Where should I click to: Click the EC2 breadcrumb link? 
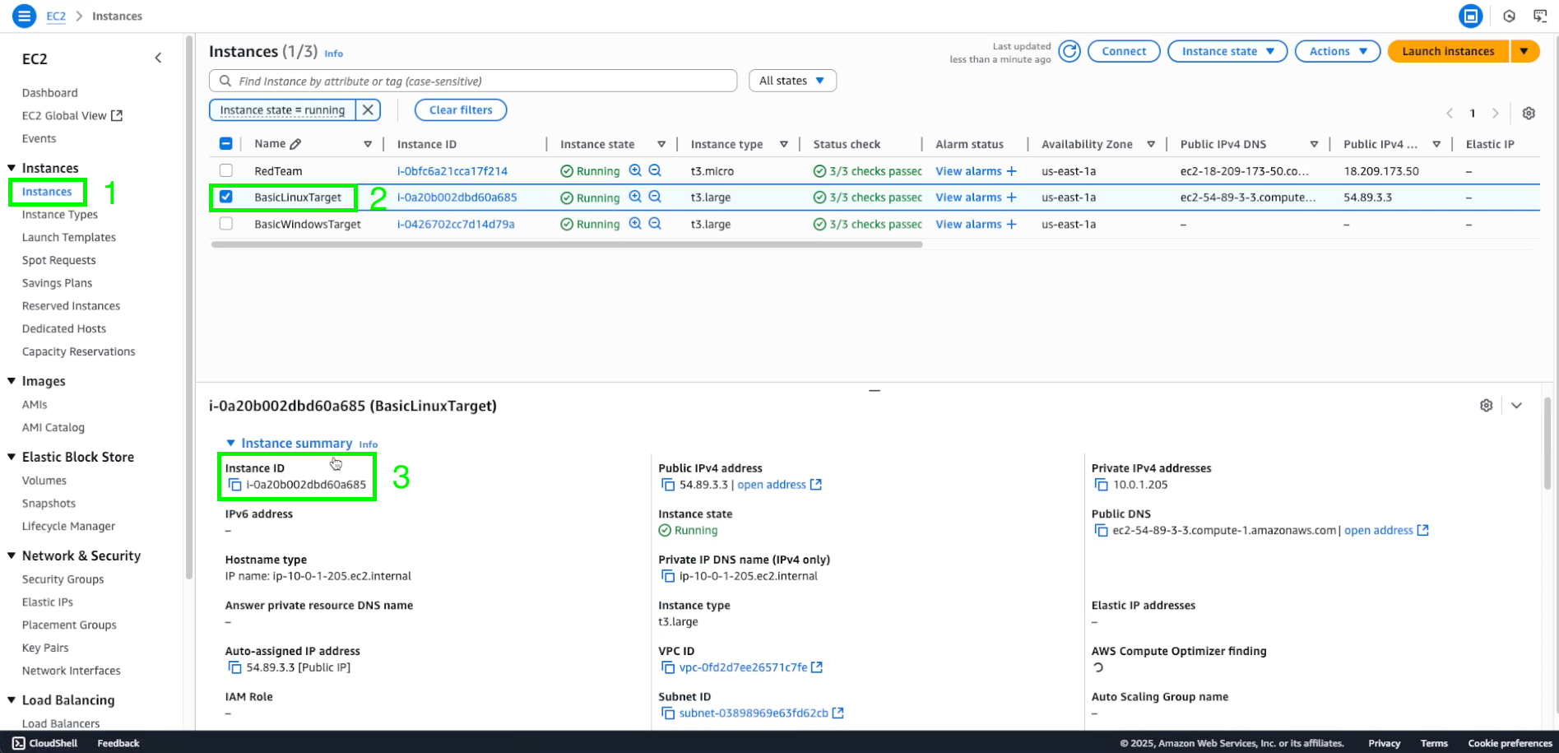[x=56, y=16]
